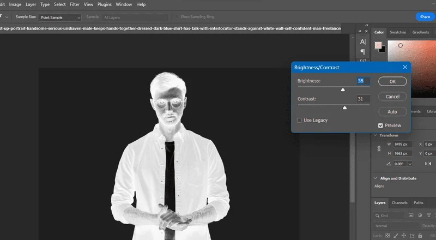Viewport: 436px width, 240px height.
Task: Filter layers by type layer icon
Action: click(429, 215)
